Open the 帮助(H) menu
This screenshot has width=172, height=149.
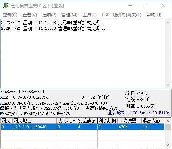pyautogui.click(x=154, y=15)
